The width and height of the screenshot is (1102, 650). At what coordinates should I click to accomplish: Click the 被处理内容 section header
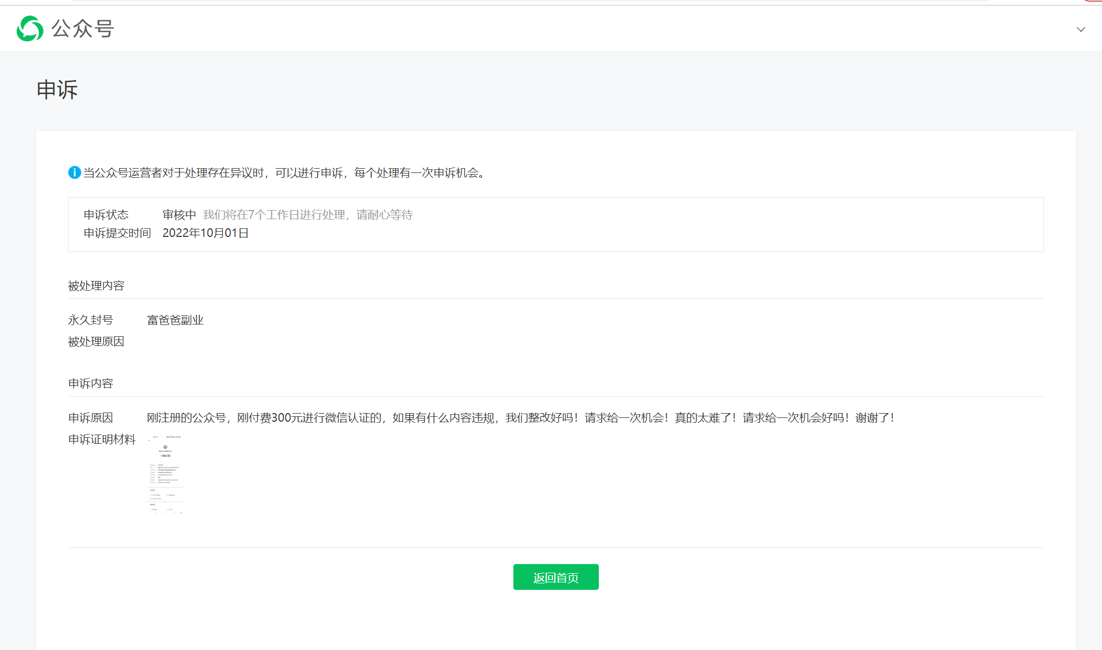[x=96, y=286]
